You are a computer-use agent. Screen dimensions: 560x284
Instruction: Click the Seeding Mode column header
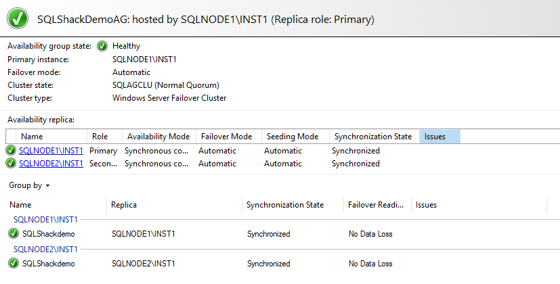[x=293, y=137]
